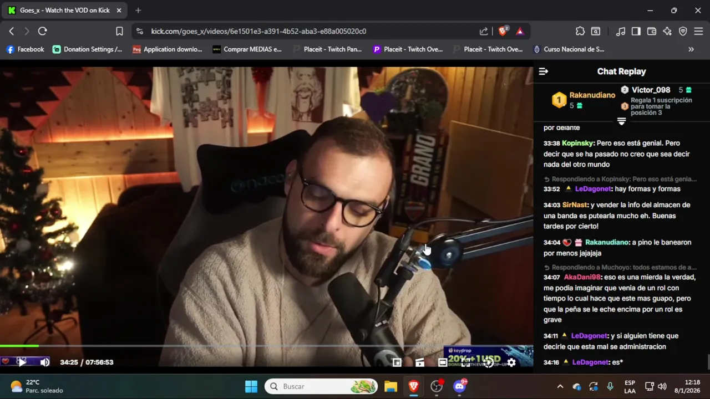
Task: Click the taskbar Buscar search box
Action: tap(321, 386)
